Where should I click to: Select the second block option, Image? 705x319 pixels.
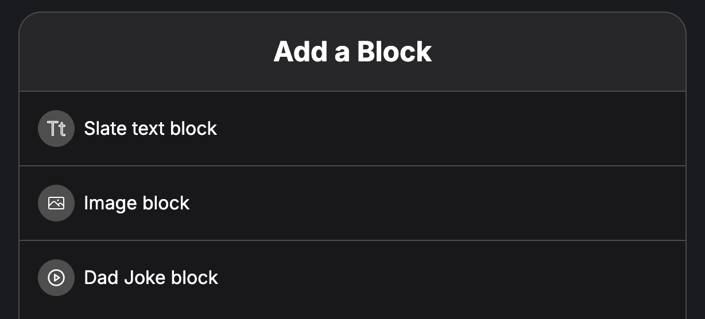[352, 203]
